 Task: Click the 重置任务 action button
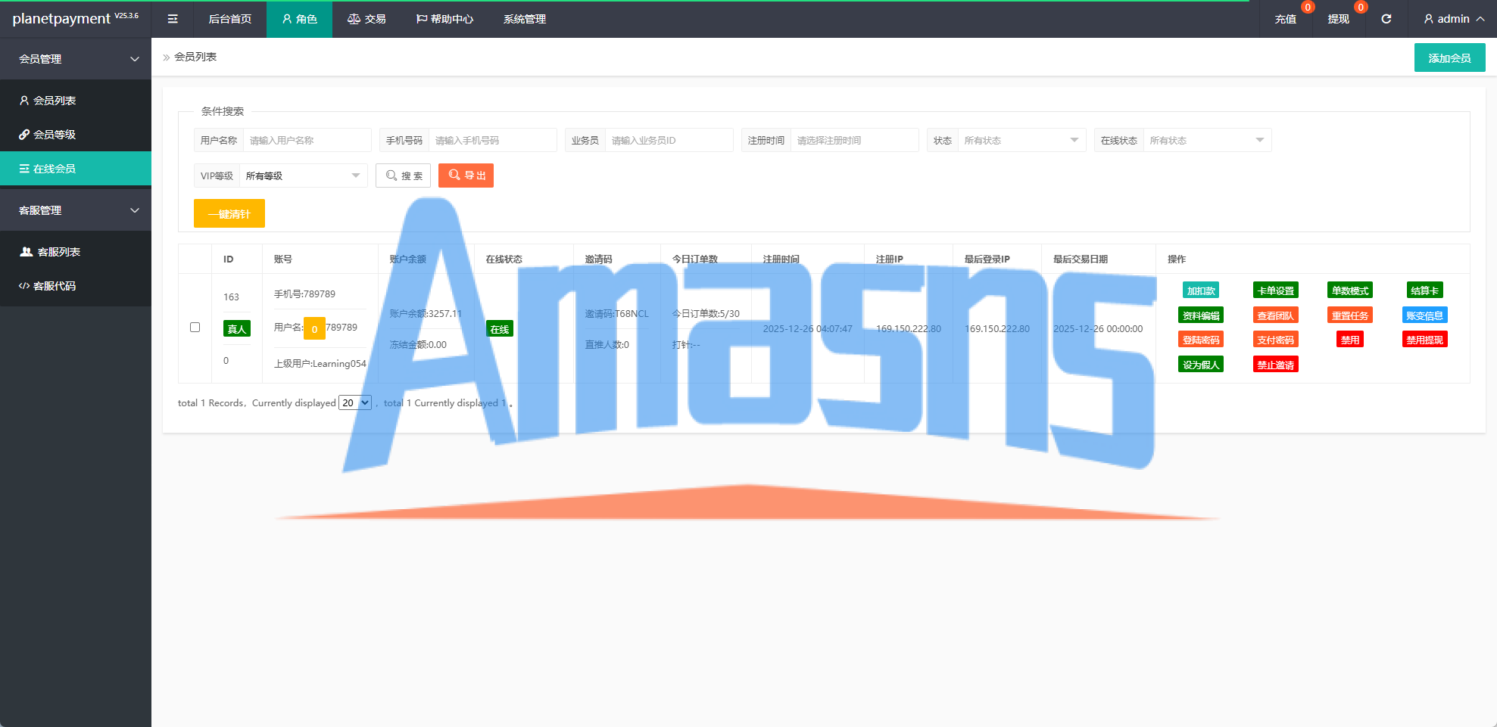tap(1350, 315)
